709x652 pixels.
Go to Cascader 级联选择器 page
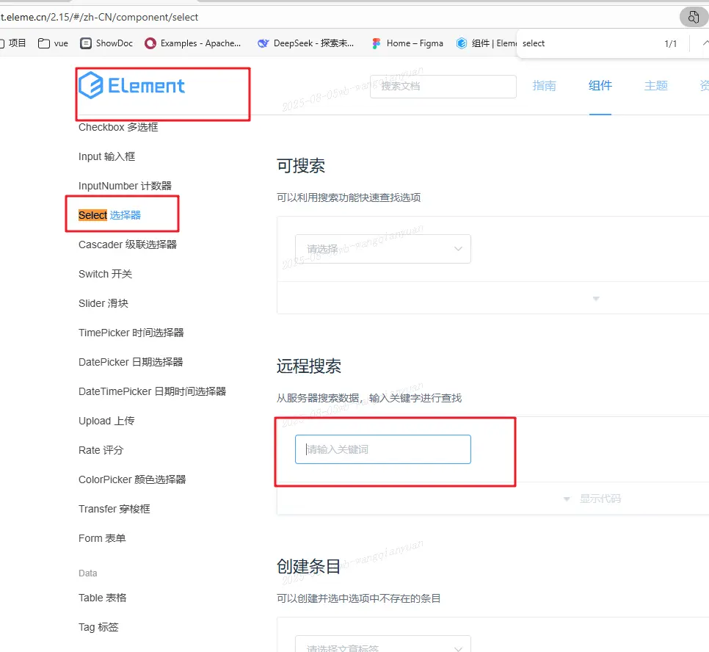(x=128, y=245)
